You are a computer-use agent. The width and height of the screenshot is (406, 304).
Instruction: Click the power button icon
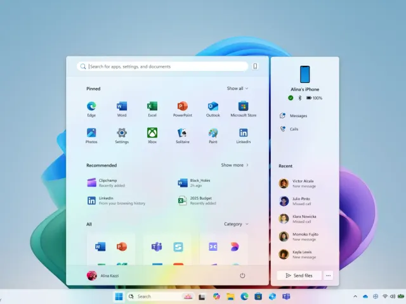tap(242, 275)
